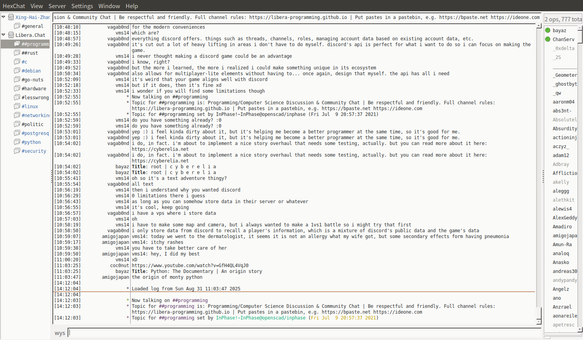Open the Window menu

pos(109,6)
